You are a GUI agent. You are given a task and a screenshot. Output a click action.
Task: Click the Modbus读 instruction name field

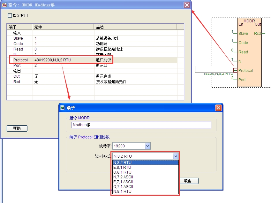click(x=141, y=125)
